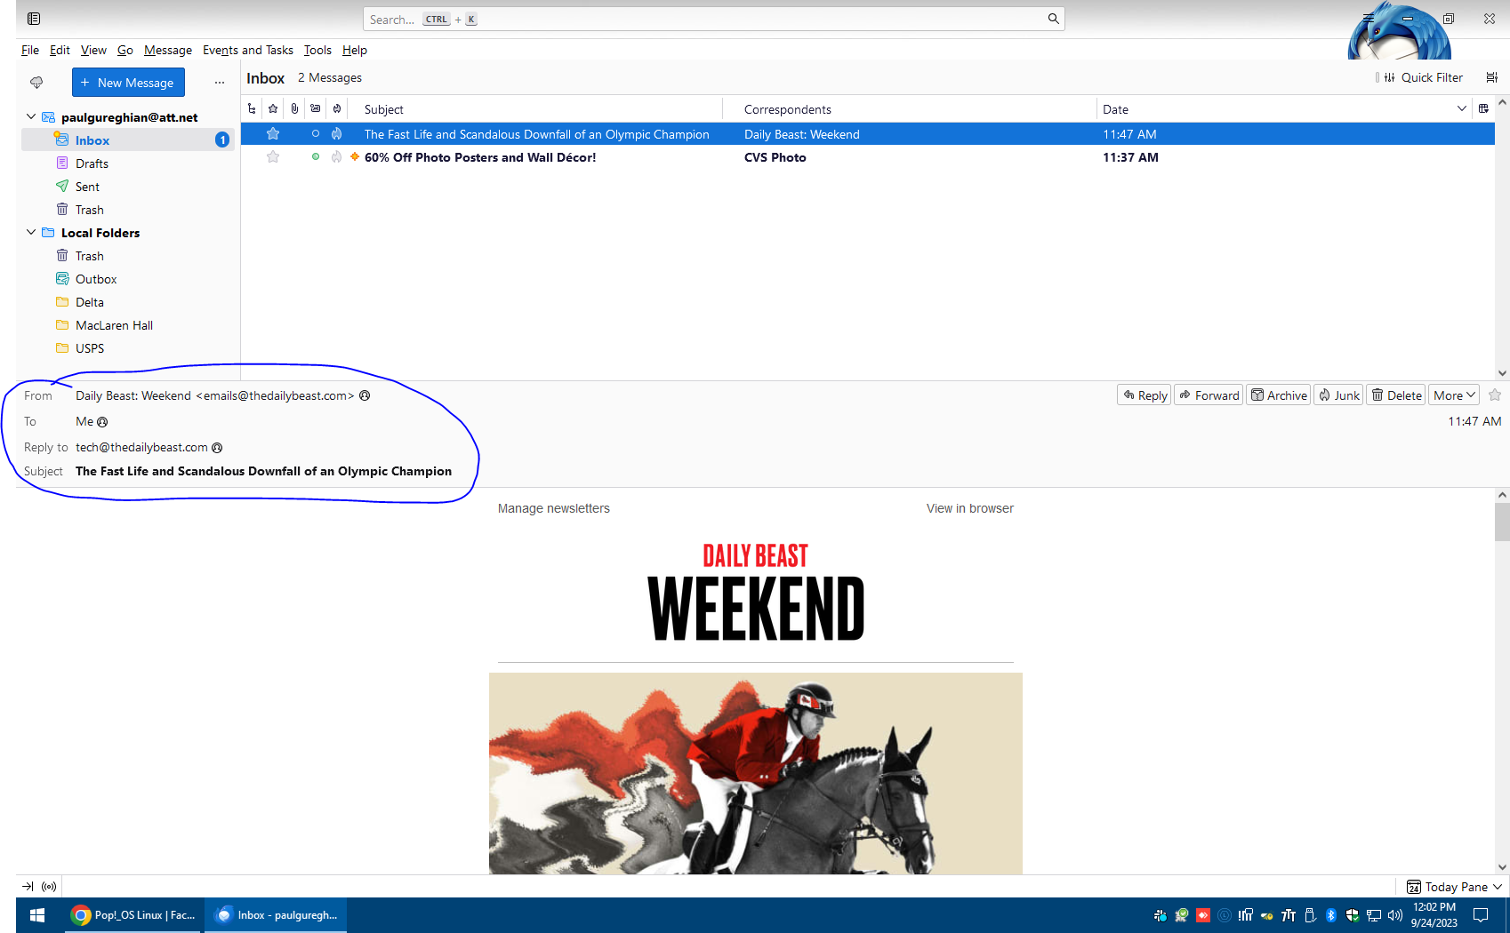The width and height of the screenshot is (1510, 933).
Task: Open the column picker icon
Action: tap(1483, 109)
